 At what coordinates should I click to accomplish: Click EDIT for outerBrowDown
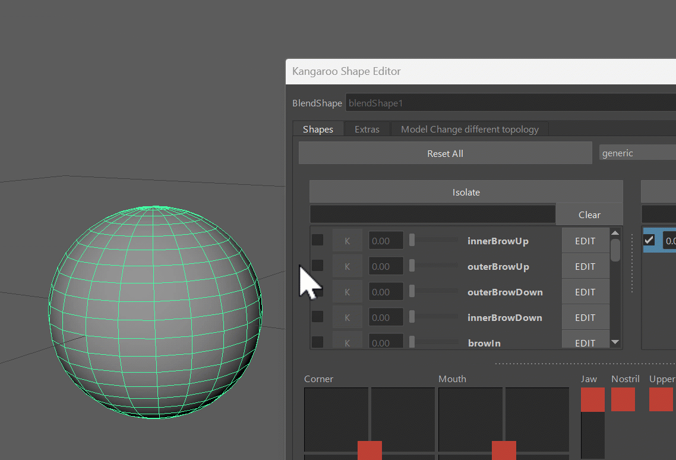pyautogui.click(x=585, y=292)
